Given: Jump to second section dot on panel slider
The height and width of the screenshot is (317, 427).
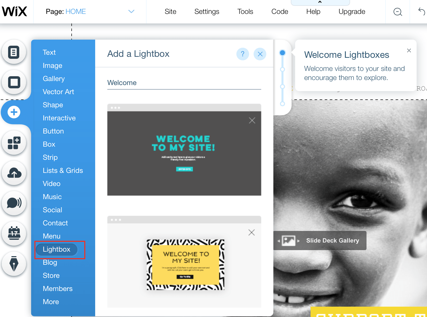Looking at the screenshot, I should [282, 69].
